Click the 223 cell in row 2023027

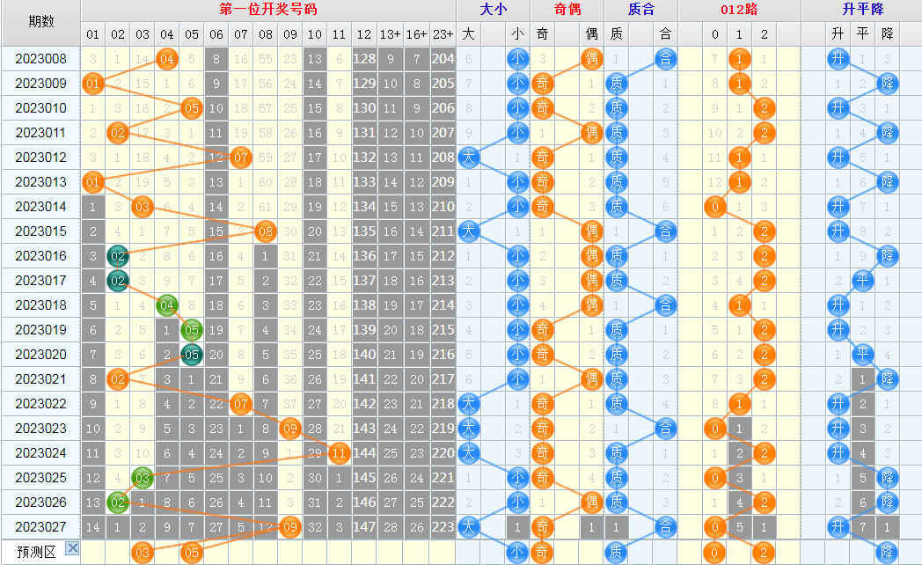pyautogui.click(x=443, y=527)
